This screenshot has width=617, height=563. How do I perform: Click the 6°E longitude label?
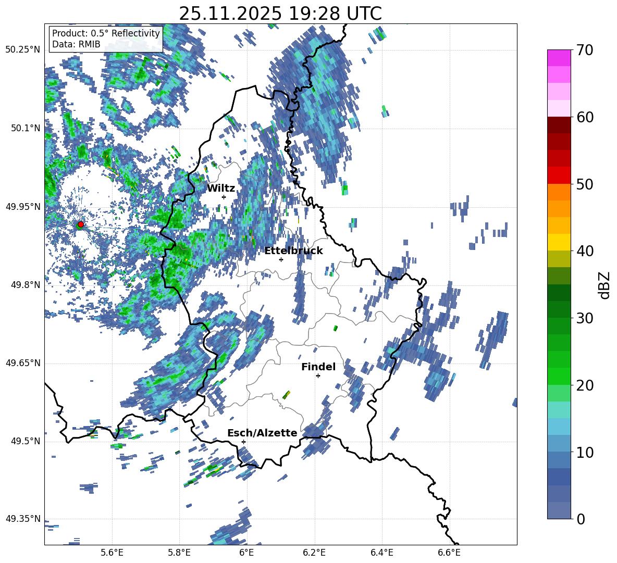(246, 553)
